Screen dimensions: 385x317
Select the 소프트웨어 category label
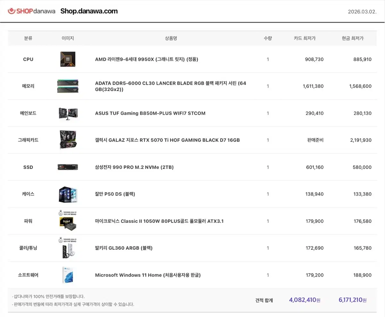[x=28, y=275]
